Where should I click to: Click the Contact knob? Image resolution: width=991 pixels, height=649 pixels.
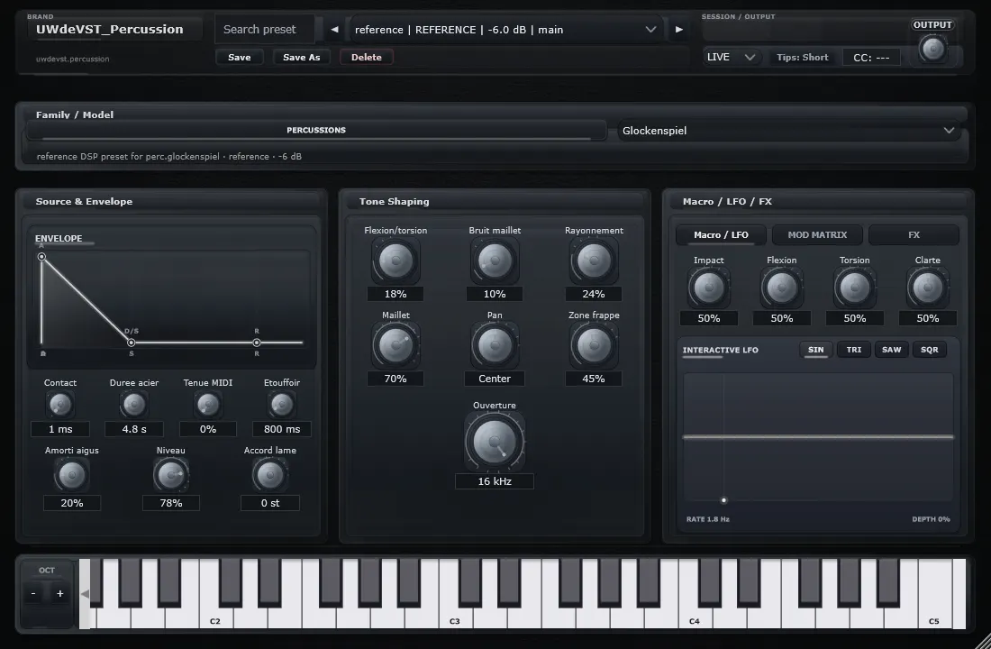click(x=60, y=405)
